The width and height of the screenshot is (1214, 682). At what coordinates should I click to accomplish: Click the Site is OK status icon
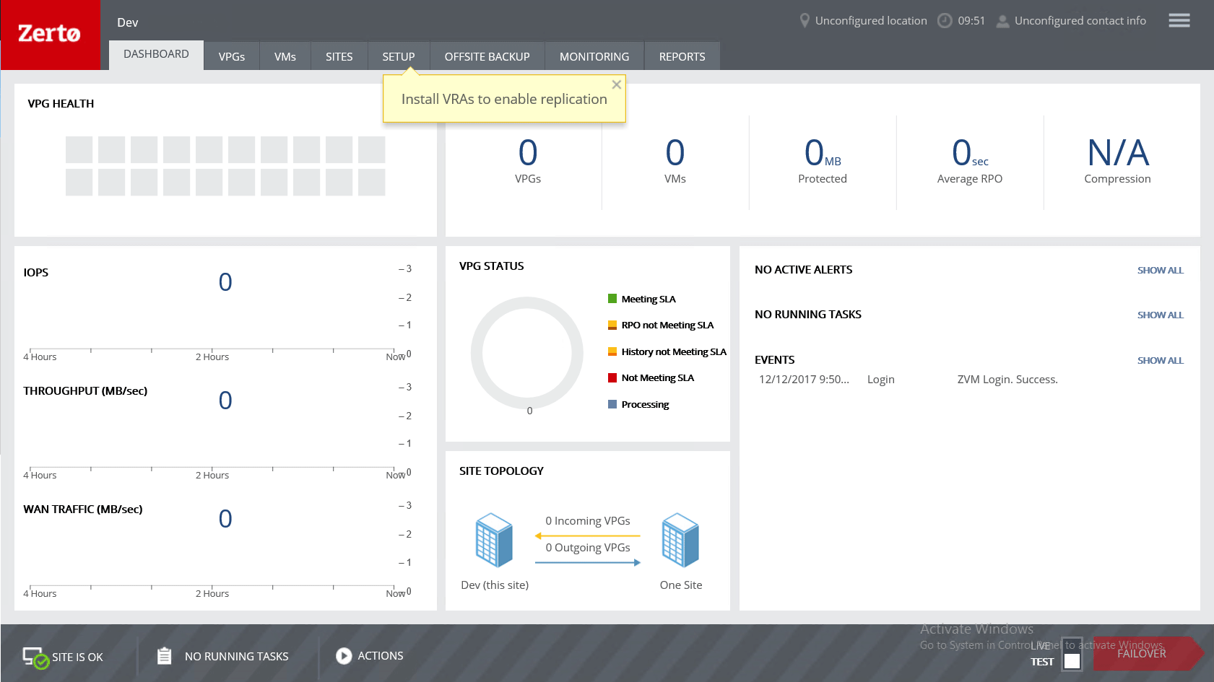[x=35, y=655]
